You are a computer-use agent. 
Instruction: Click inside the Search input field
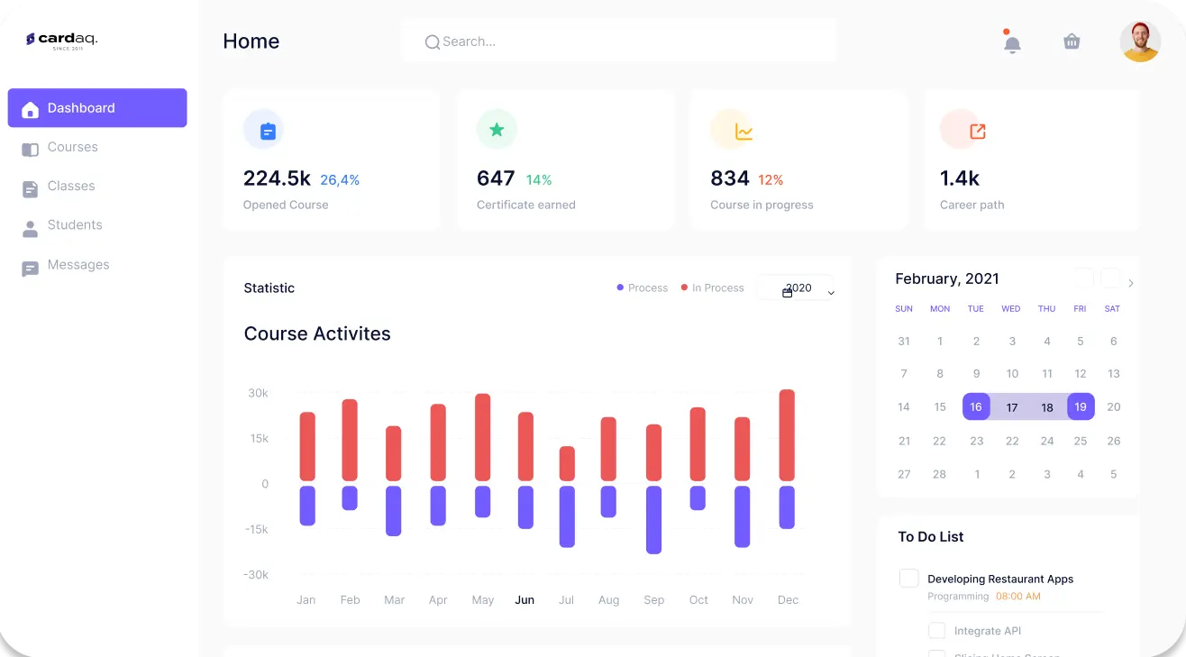pyautogui.click(x=631, y=41)
